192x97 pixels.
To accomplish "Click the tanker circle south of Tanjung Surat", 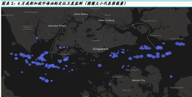I will coord(132,25).
